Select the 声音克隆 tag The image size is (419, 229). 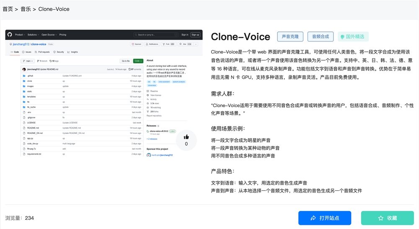click(x=290, y=36)
